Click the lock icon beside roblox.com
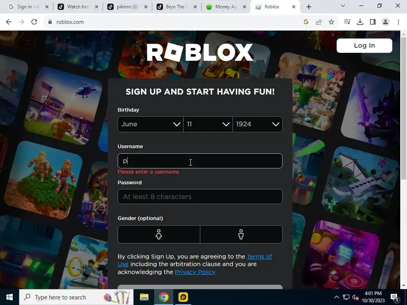Image resolution: width=407 pixels, height=305 pixels. pos(50,22)
